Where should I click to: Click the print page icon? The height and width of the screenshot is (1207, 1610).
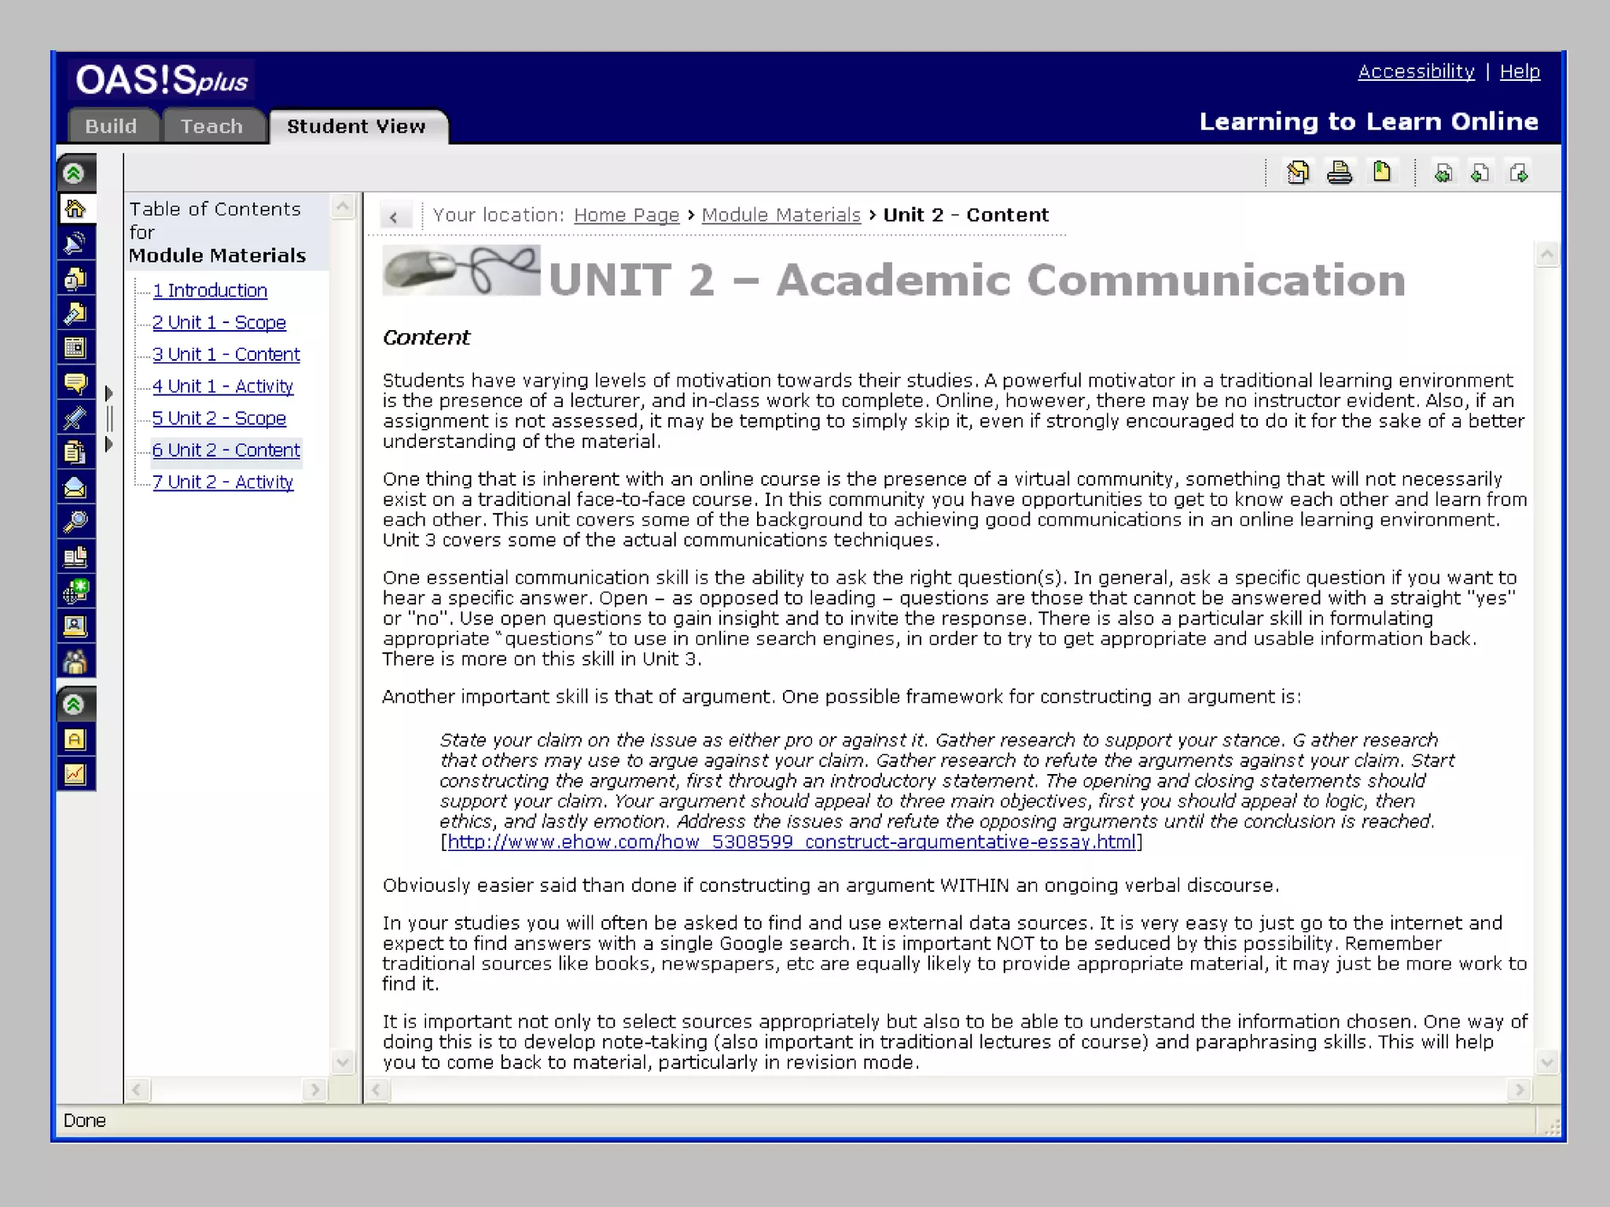click(1340, 172)
